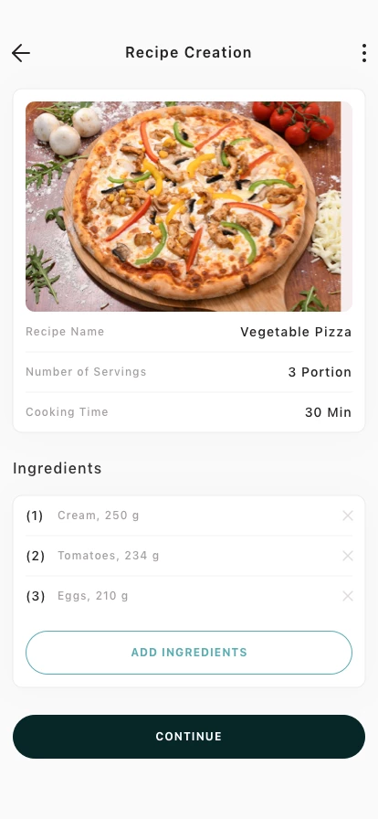This screenshot has width=378, height=819.
Task: Remove Eggs ingredient via X icon
Action: (x=348, y=596)
